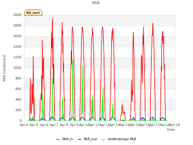Click the 800 y-axis tick label
This screenshot has width=193, height=145.
pyautogui.click(x=18, y=79)
